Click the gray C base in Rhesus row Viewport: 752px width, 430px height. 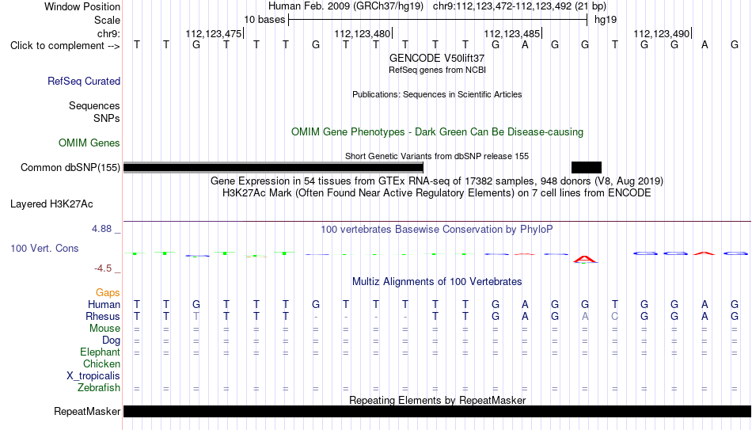(x=615, y=317)
